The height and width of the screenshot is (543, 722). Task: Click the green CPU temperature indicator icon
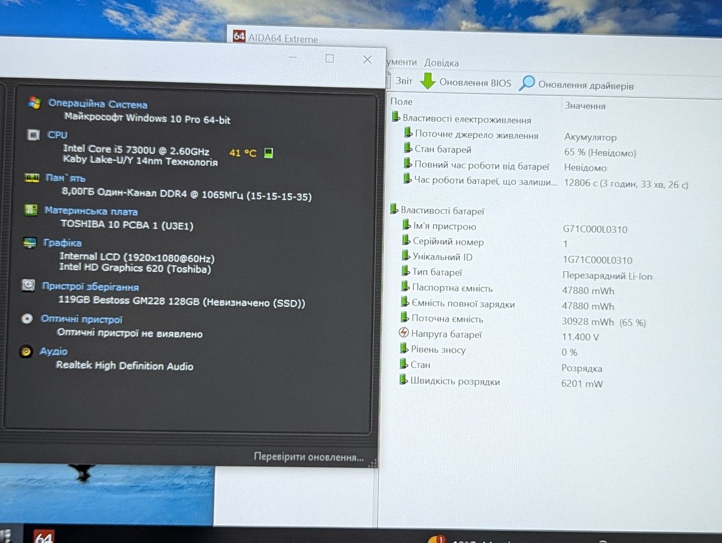[269, 153]
